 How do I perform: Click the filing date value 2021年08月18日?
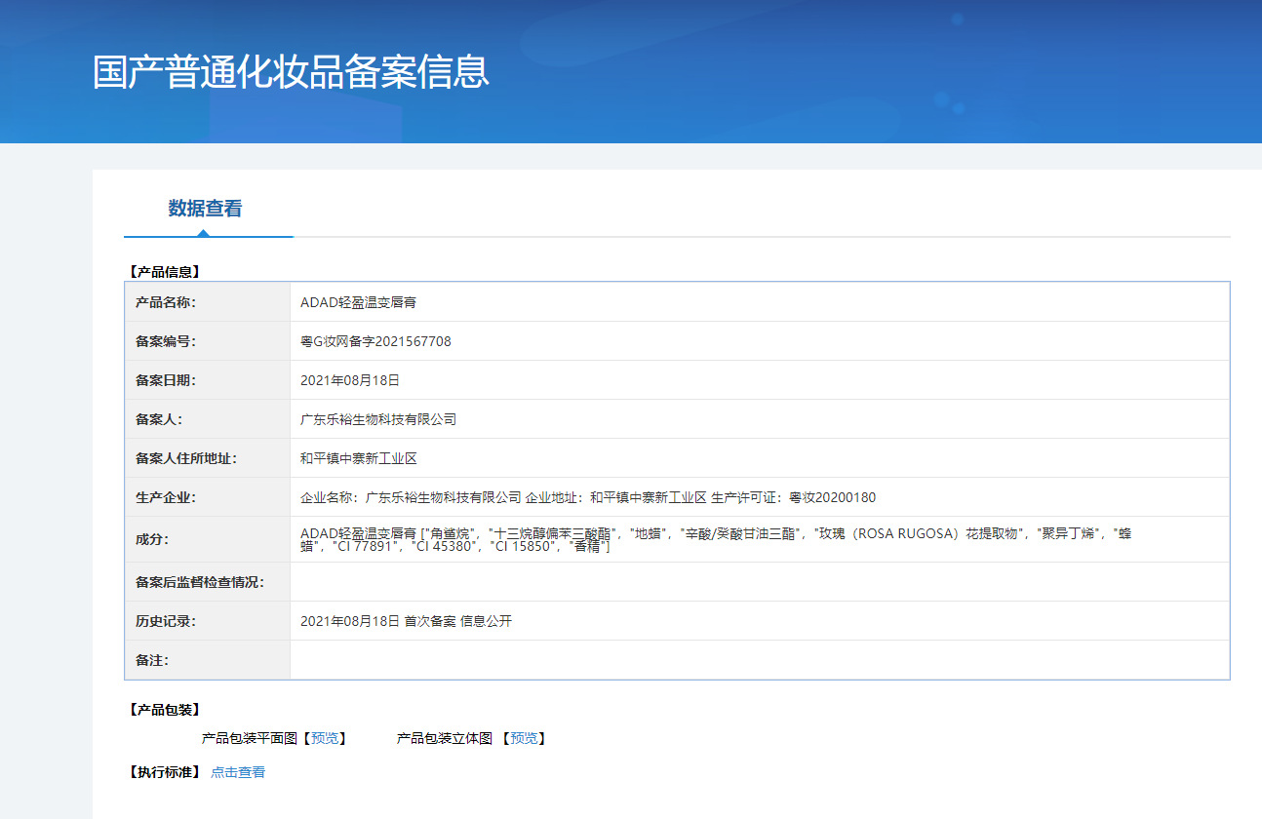pyautogui.click(x=350, y=380)
